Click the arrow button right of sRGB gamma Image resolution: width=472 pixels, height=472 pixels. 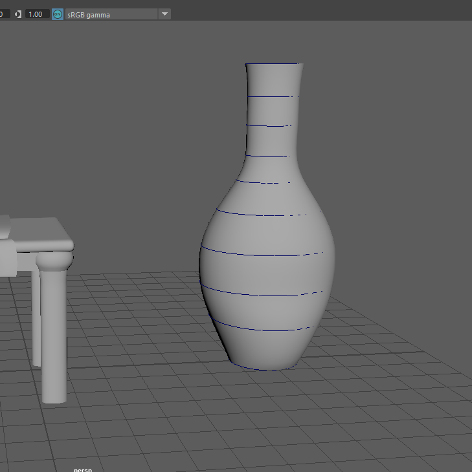(x=164, y=14)
